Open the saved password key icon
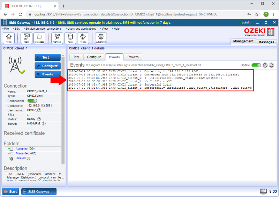 tap(249, 14)
